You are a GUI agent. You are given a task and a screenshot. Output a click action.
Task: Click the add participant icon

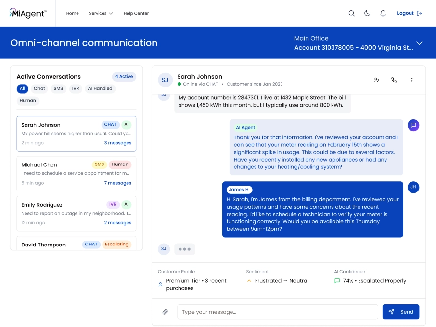point(376,80)
